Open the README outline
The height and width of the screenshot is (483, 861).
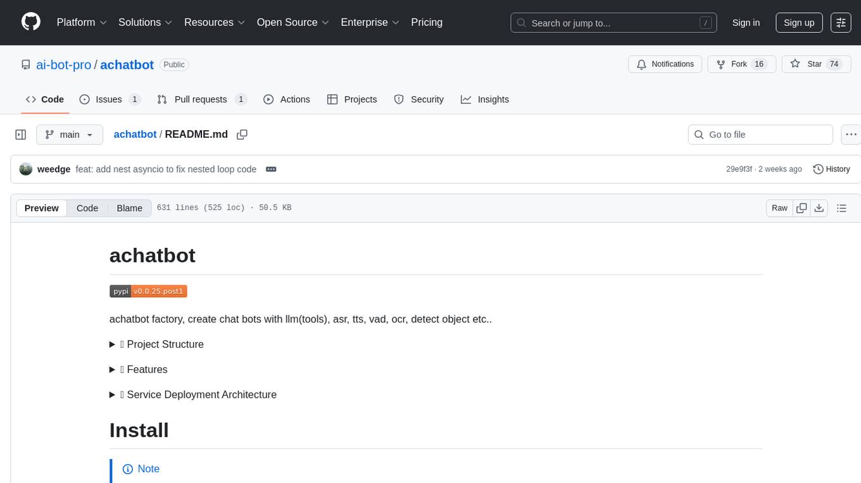[x=841, y=208]
